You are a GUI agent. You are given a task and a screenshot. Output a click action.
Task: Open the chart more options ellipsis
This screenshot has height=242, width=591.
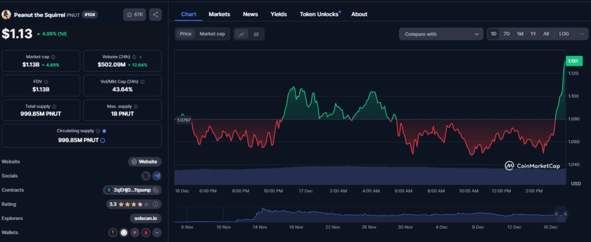tap(582, 34)
